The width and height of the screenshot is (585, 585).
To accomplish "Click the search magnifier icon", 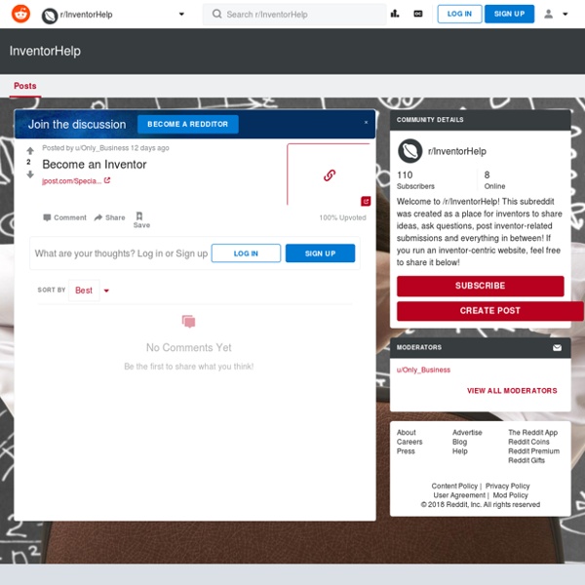I will click(x=216, y=15).
